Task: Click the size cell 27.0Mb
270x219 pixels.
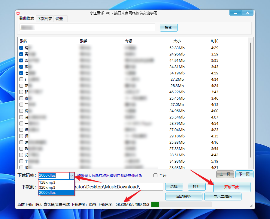Action: pos(177,105)
